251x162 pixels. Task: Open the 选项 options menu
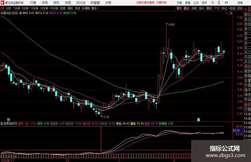coord(204,3)
